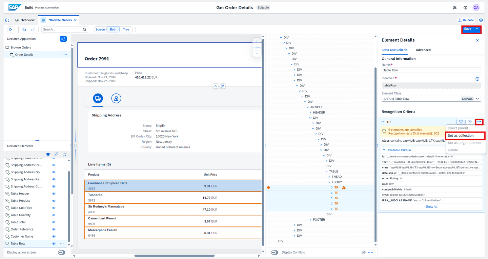Toggle visibility of Table Unit Price element
488x259 pixels.
pos(54,208)
